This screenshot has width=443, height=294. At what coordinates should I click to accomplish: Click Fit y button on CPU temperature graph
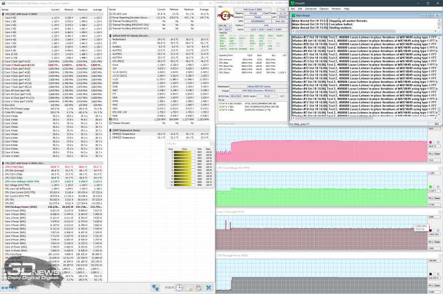431,154
